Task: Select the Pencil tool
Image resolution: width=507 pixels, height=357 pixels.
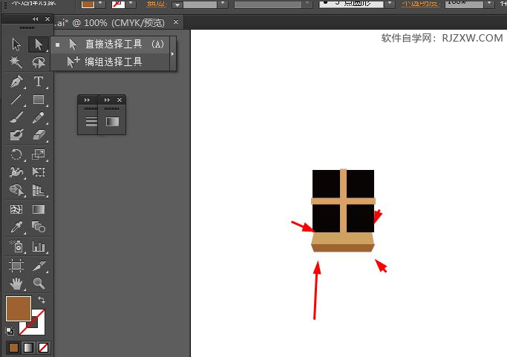Action: tap(39, 117)
